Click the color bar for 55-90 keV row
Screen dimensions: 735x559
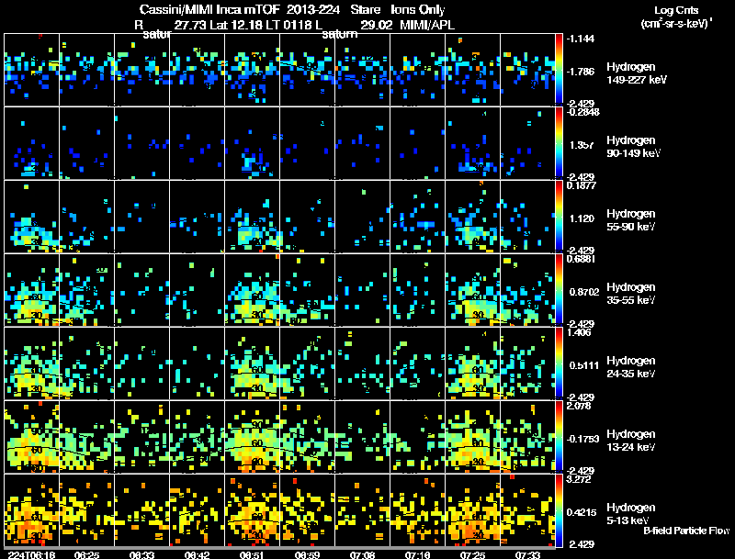(x=559, y=217)
